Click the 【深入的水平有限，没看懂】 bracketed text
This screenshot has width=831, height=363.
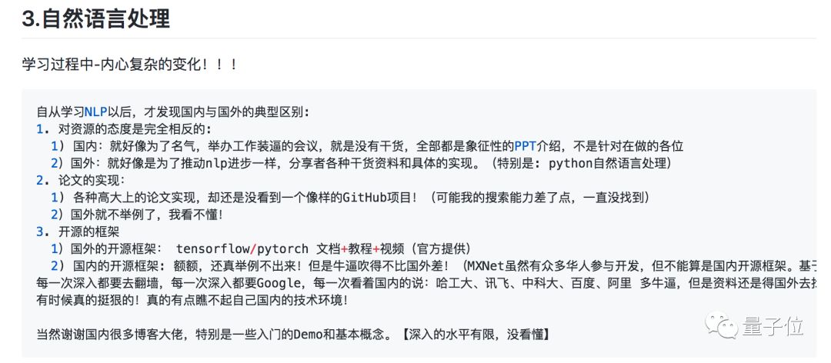pyautogui.click(x=475, y=335)
